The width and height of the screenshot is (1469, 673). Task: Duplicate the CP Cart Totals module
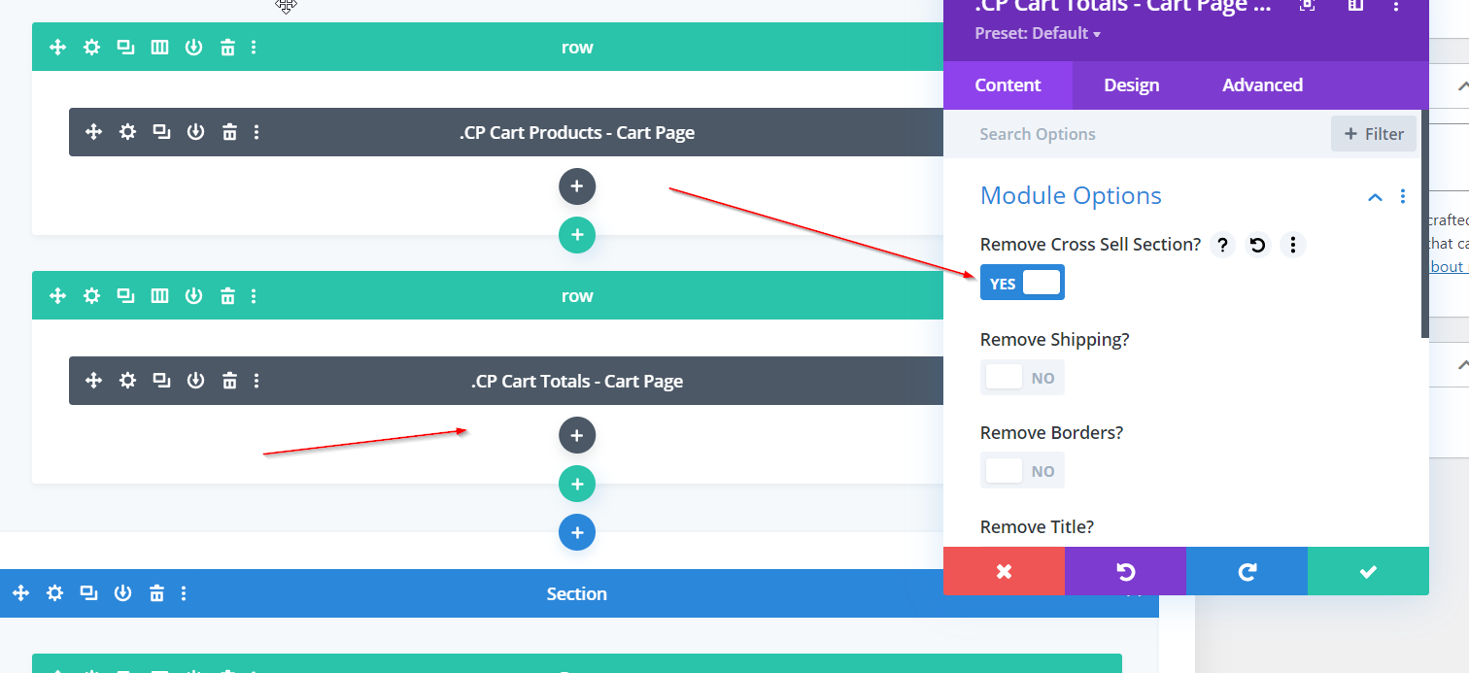(x=161, y=381)
